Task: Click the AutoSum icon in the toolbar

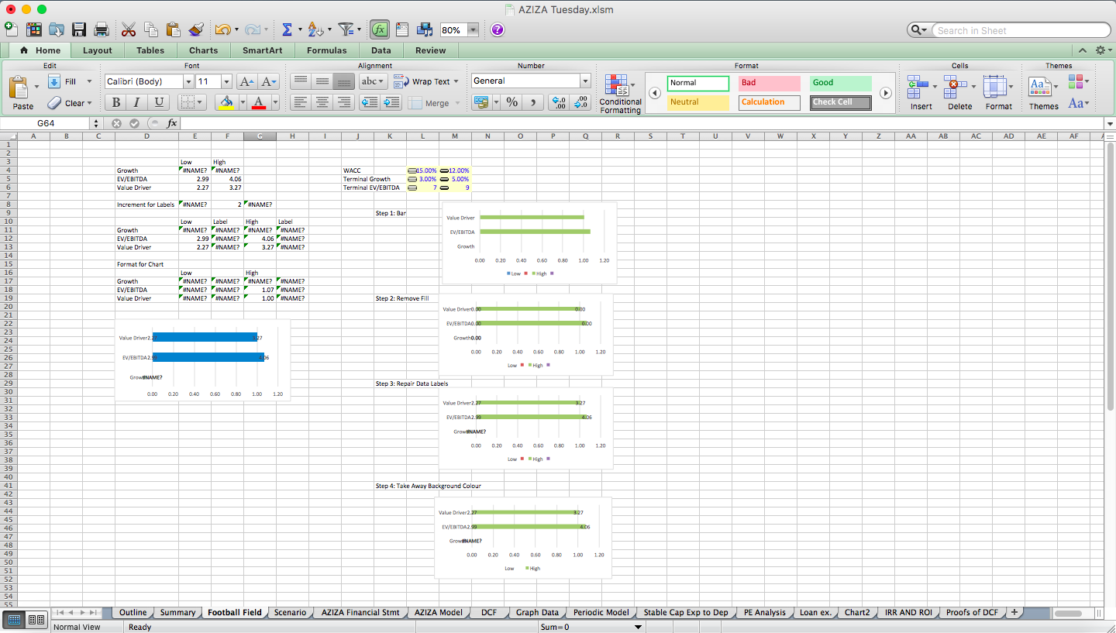Action: click(x=288, y=29)
